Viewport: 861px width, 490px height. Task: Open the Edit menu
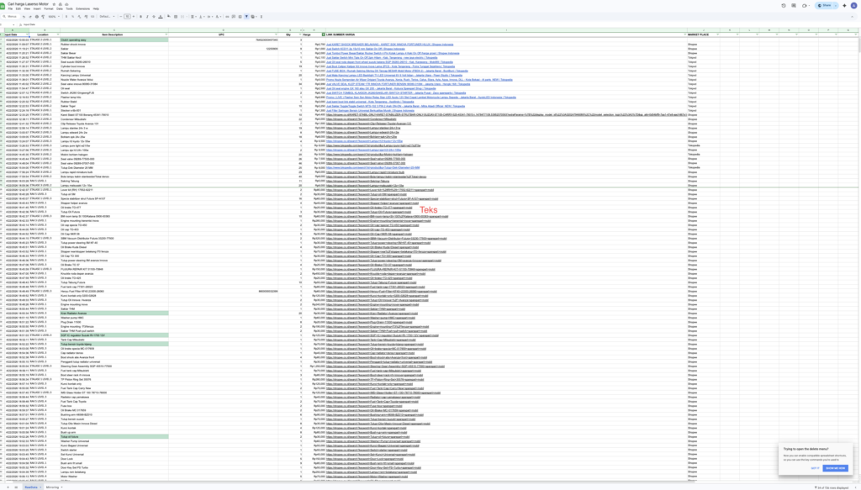(x=18, y=8)
